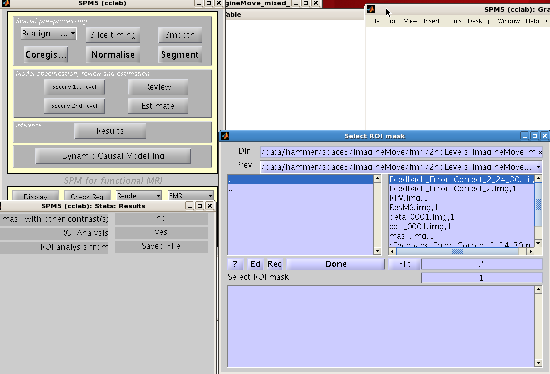The width and height of the screenshot is (550, 374).
Task: Click file list vertical scrollbar thumb
Action: point(538,204)
